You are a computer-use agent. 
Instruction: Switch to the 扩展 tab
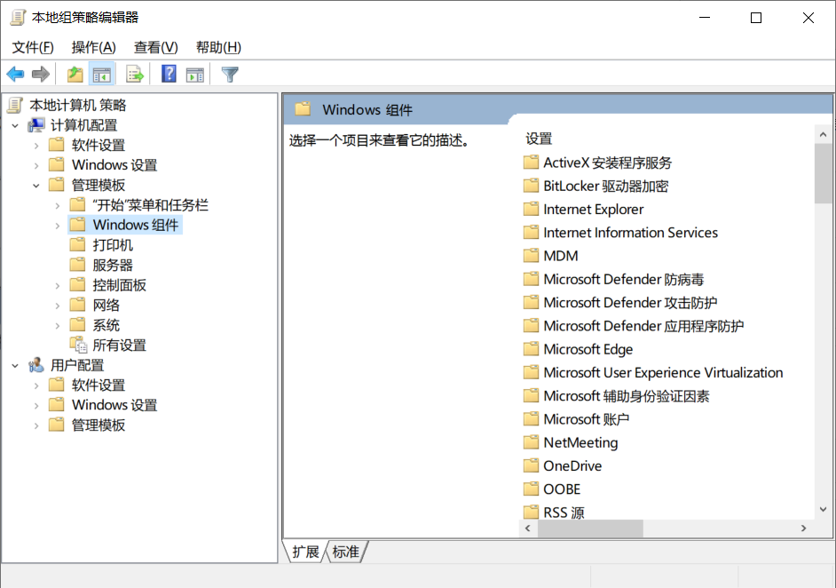[x=305, y=552]
